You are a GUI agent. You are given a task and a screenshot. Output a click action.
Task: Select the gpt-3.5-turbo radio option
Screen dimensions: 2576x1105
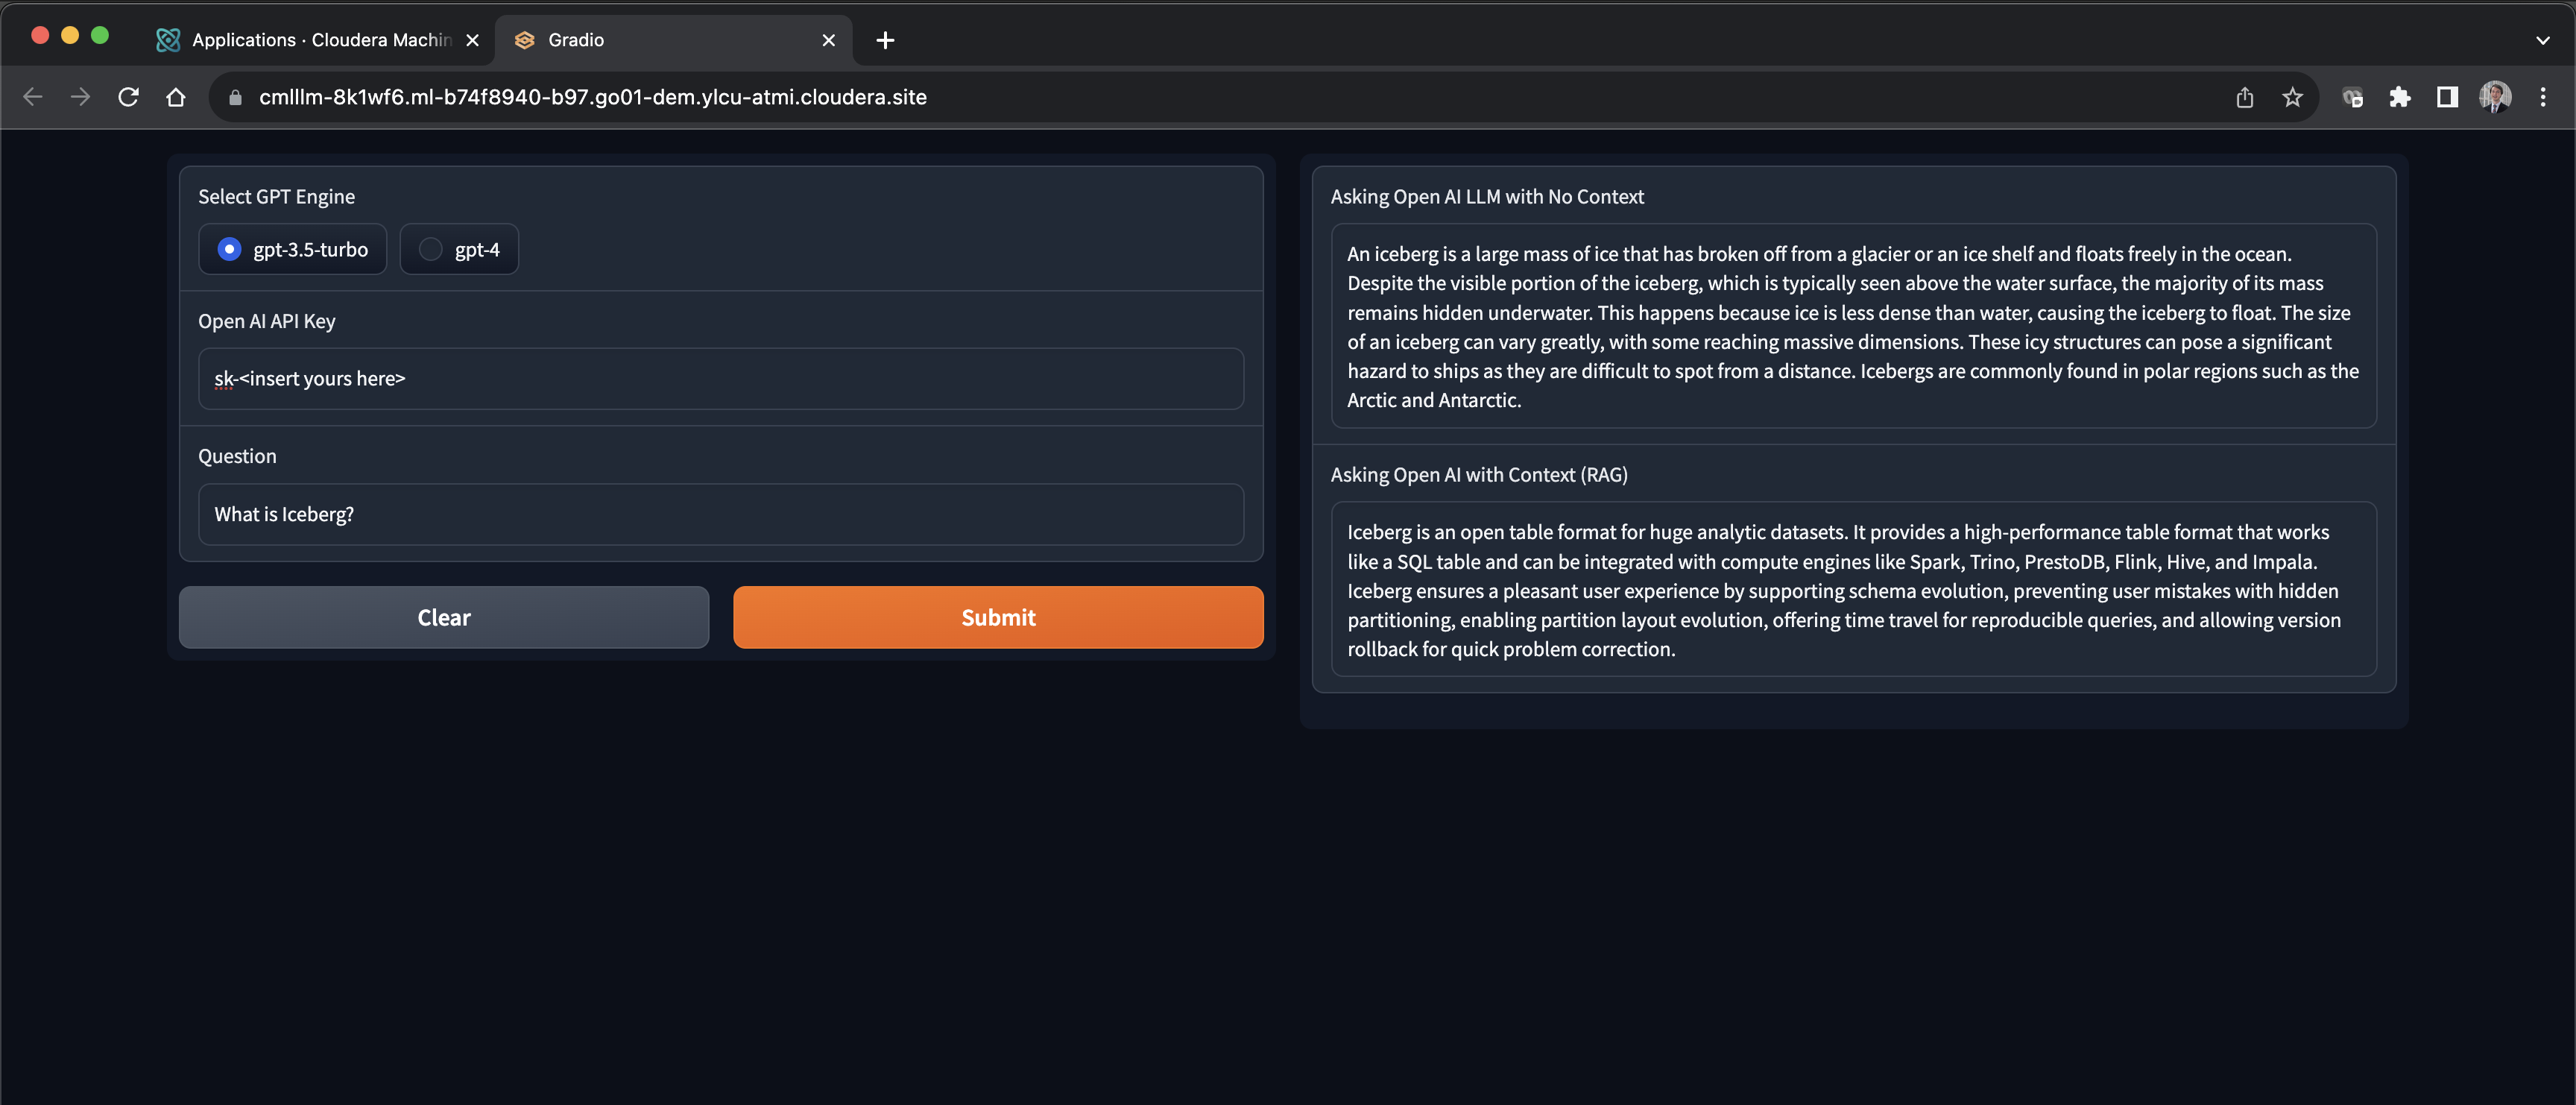[x=230, y=249]
